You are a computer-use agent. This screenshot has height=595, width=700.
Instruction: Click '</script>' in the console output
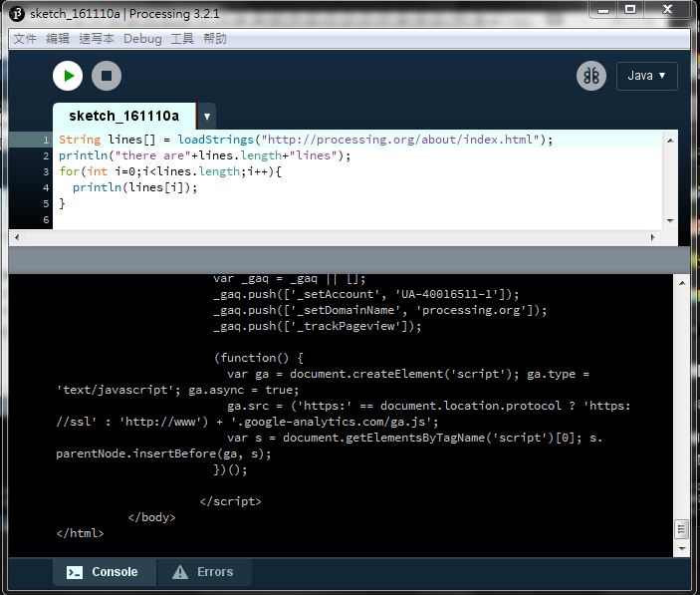tap(230, 501)
